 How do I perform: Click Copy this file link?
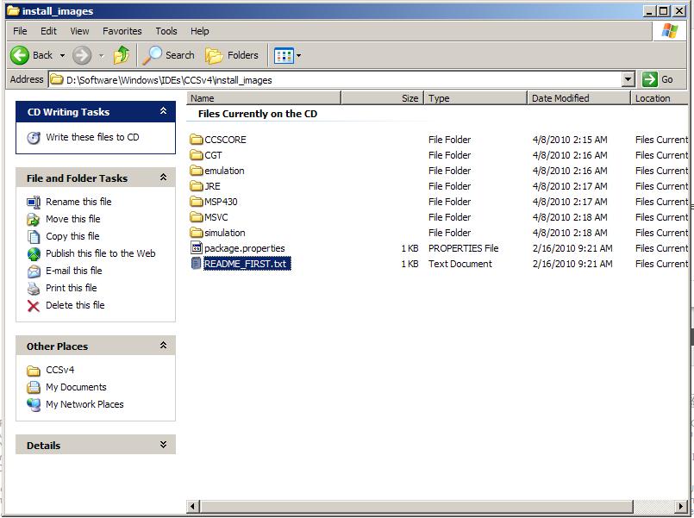(x=72, y=236)
